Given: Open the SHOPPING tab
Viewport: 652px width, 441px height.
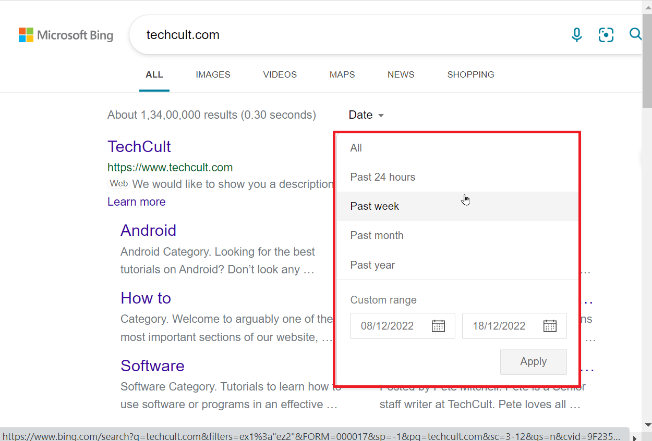Looking at the screenshot, I should tap(470, 74).
